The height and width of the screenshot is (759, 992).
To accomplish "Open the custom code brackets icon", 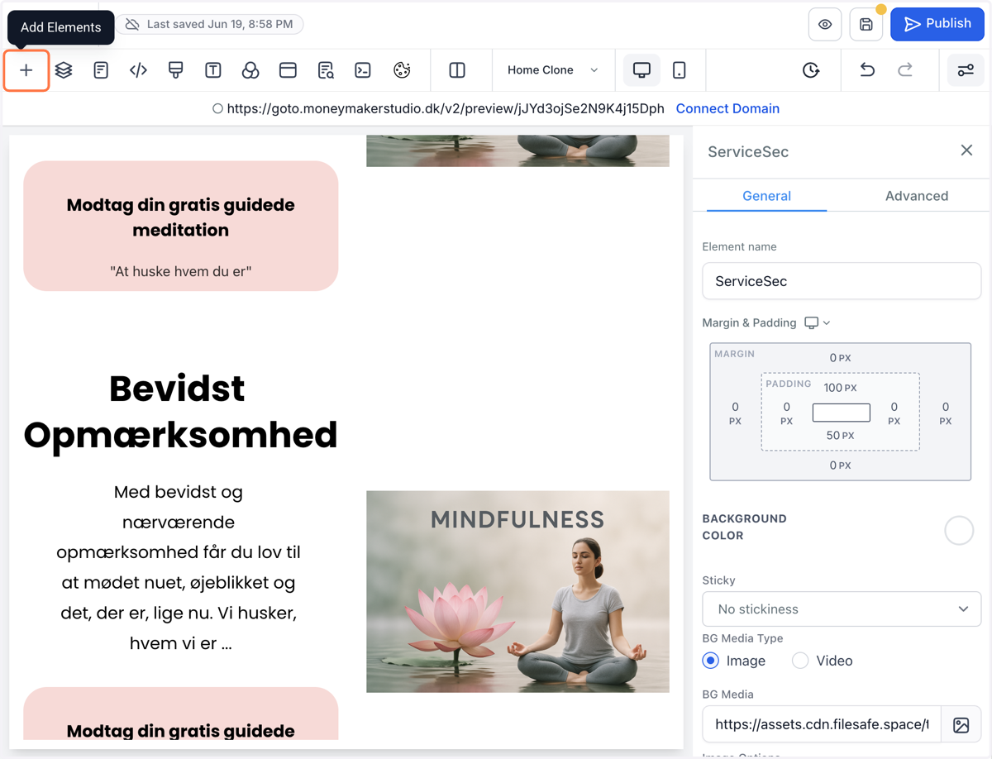I will coord(138,70).
